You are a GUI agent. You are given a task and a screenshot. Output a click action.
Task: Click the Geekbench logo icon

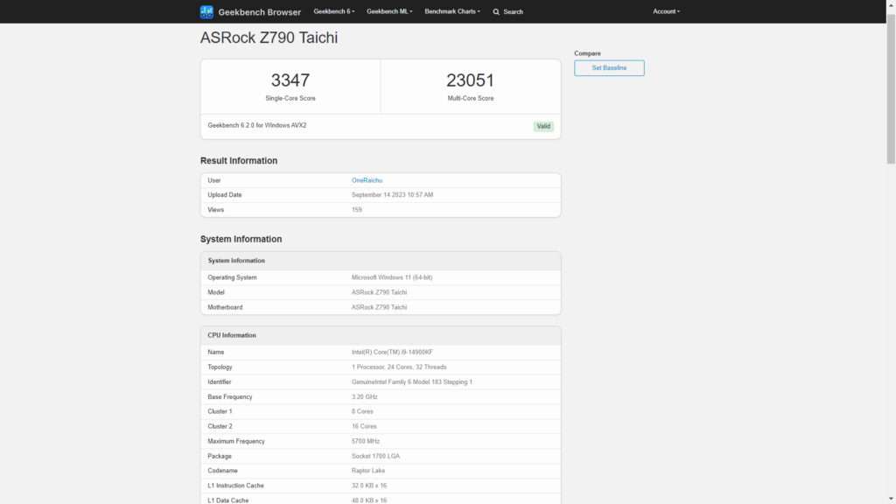(206, 11)
